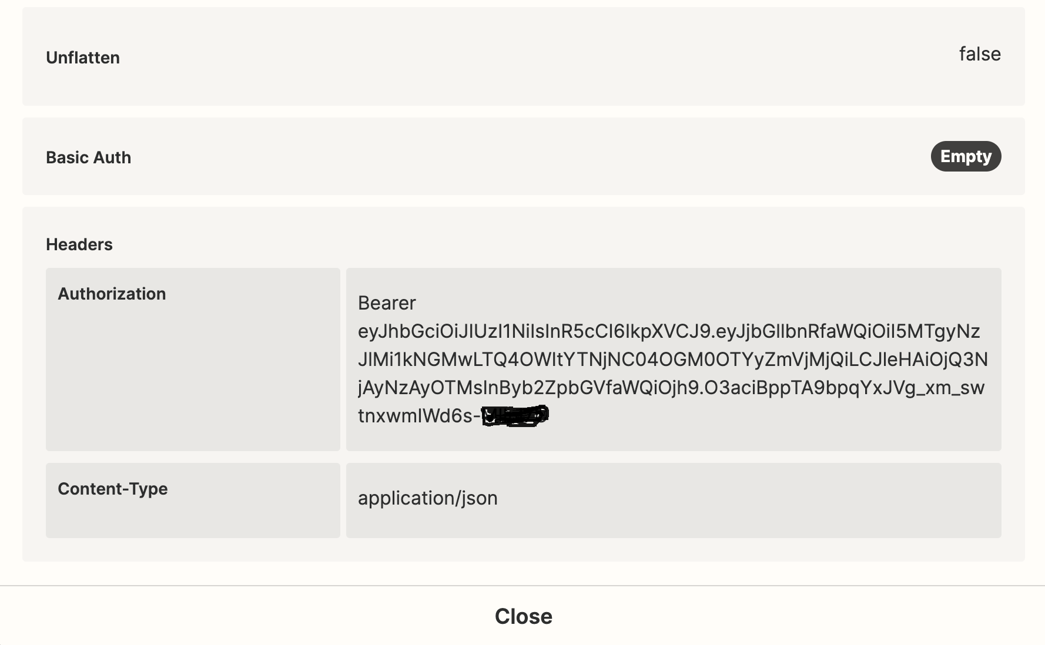Click the Unflatten row
Screen dimensions: 1045x645
tap(523, 56)
